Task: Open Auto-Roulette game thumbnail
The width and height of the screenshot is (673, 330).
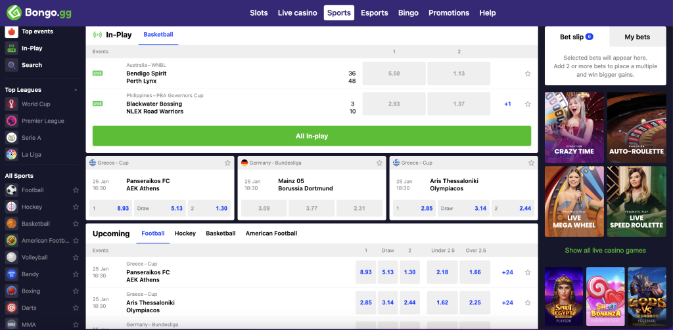Action: (x=636, y=127)
